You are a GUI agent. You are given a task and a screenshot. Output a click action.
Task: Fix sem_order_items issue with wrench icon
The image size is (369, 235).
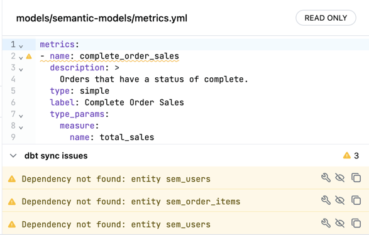(x=326, y=200)
